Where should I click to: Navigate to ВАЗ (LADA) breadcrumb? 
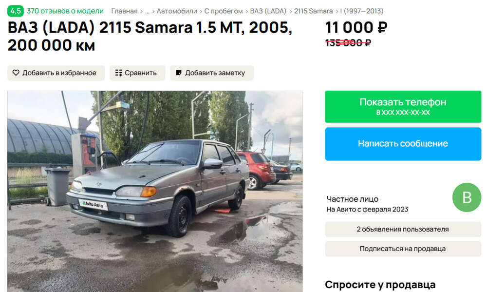pos(268,11)
